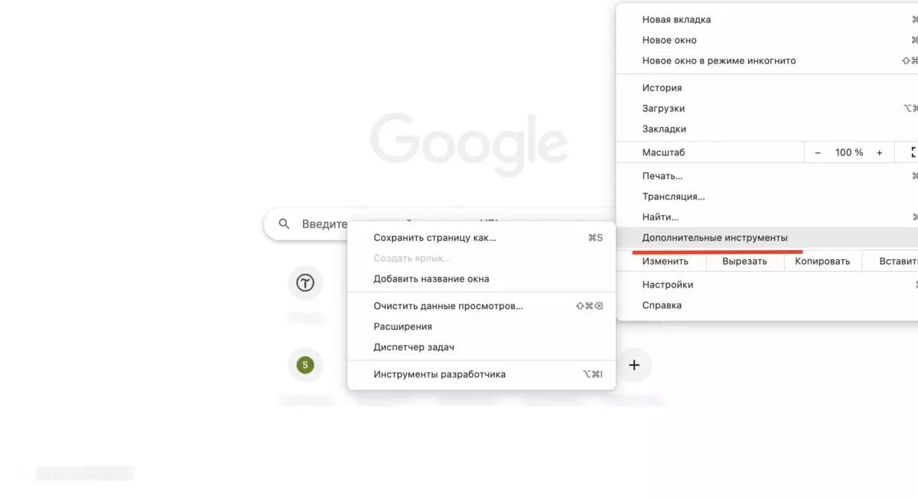
Task: Open 'Новая вкладка' in Chrome menu
Action: (767, 19)
